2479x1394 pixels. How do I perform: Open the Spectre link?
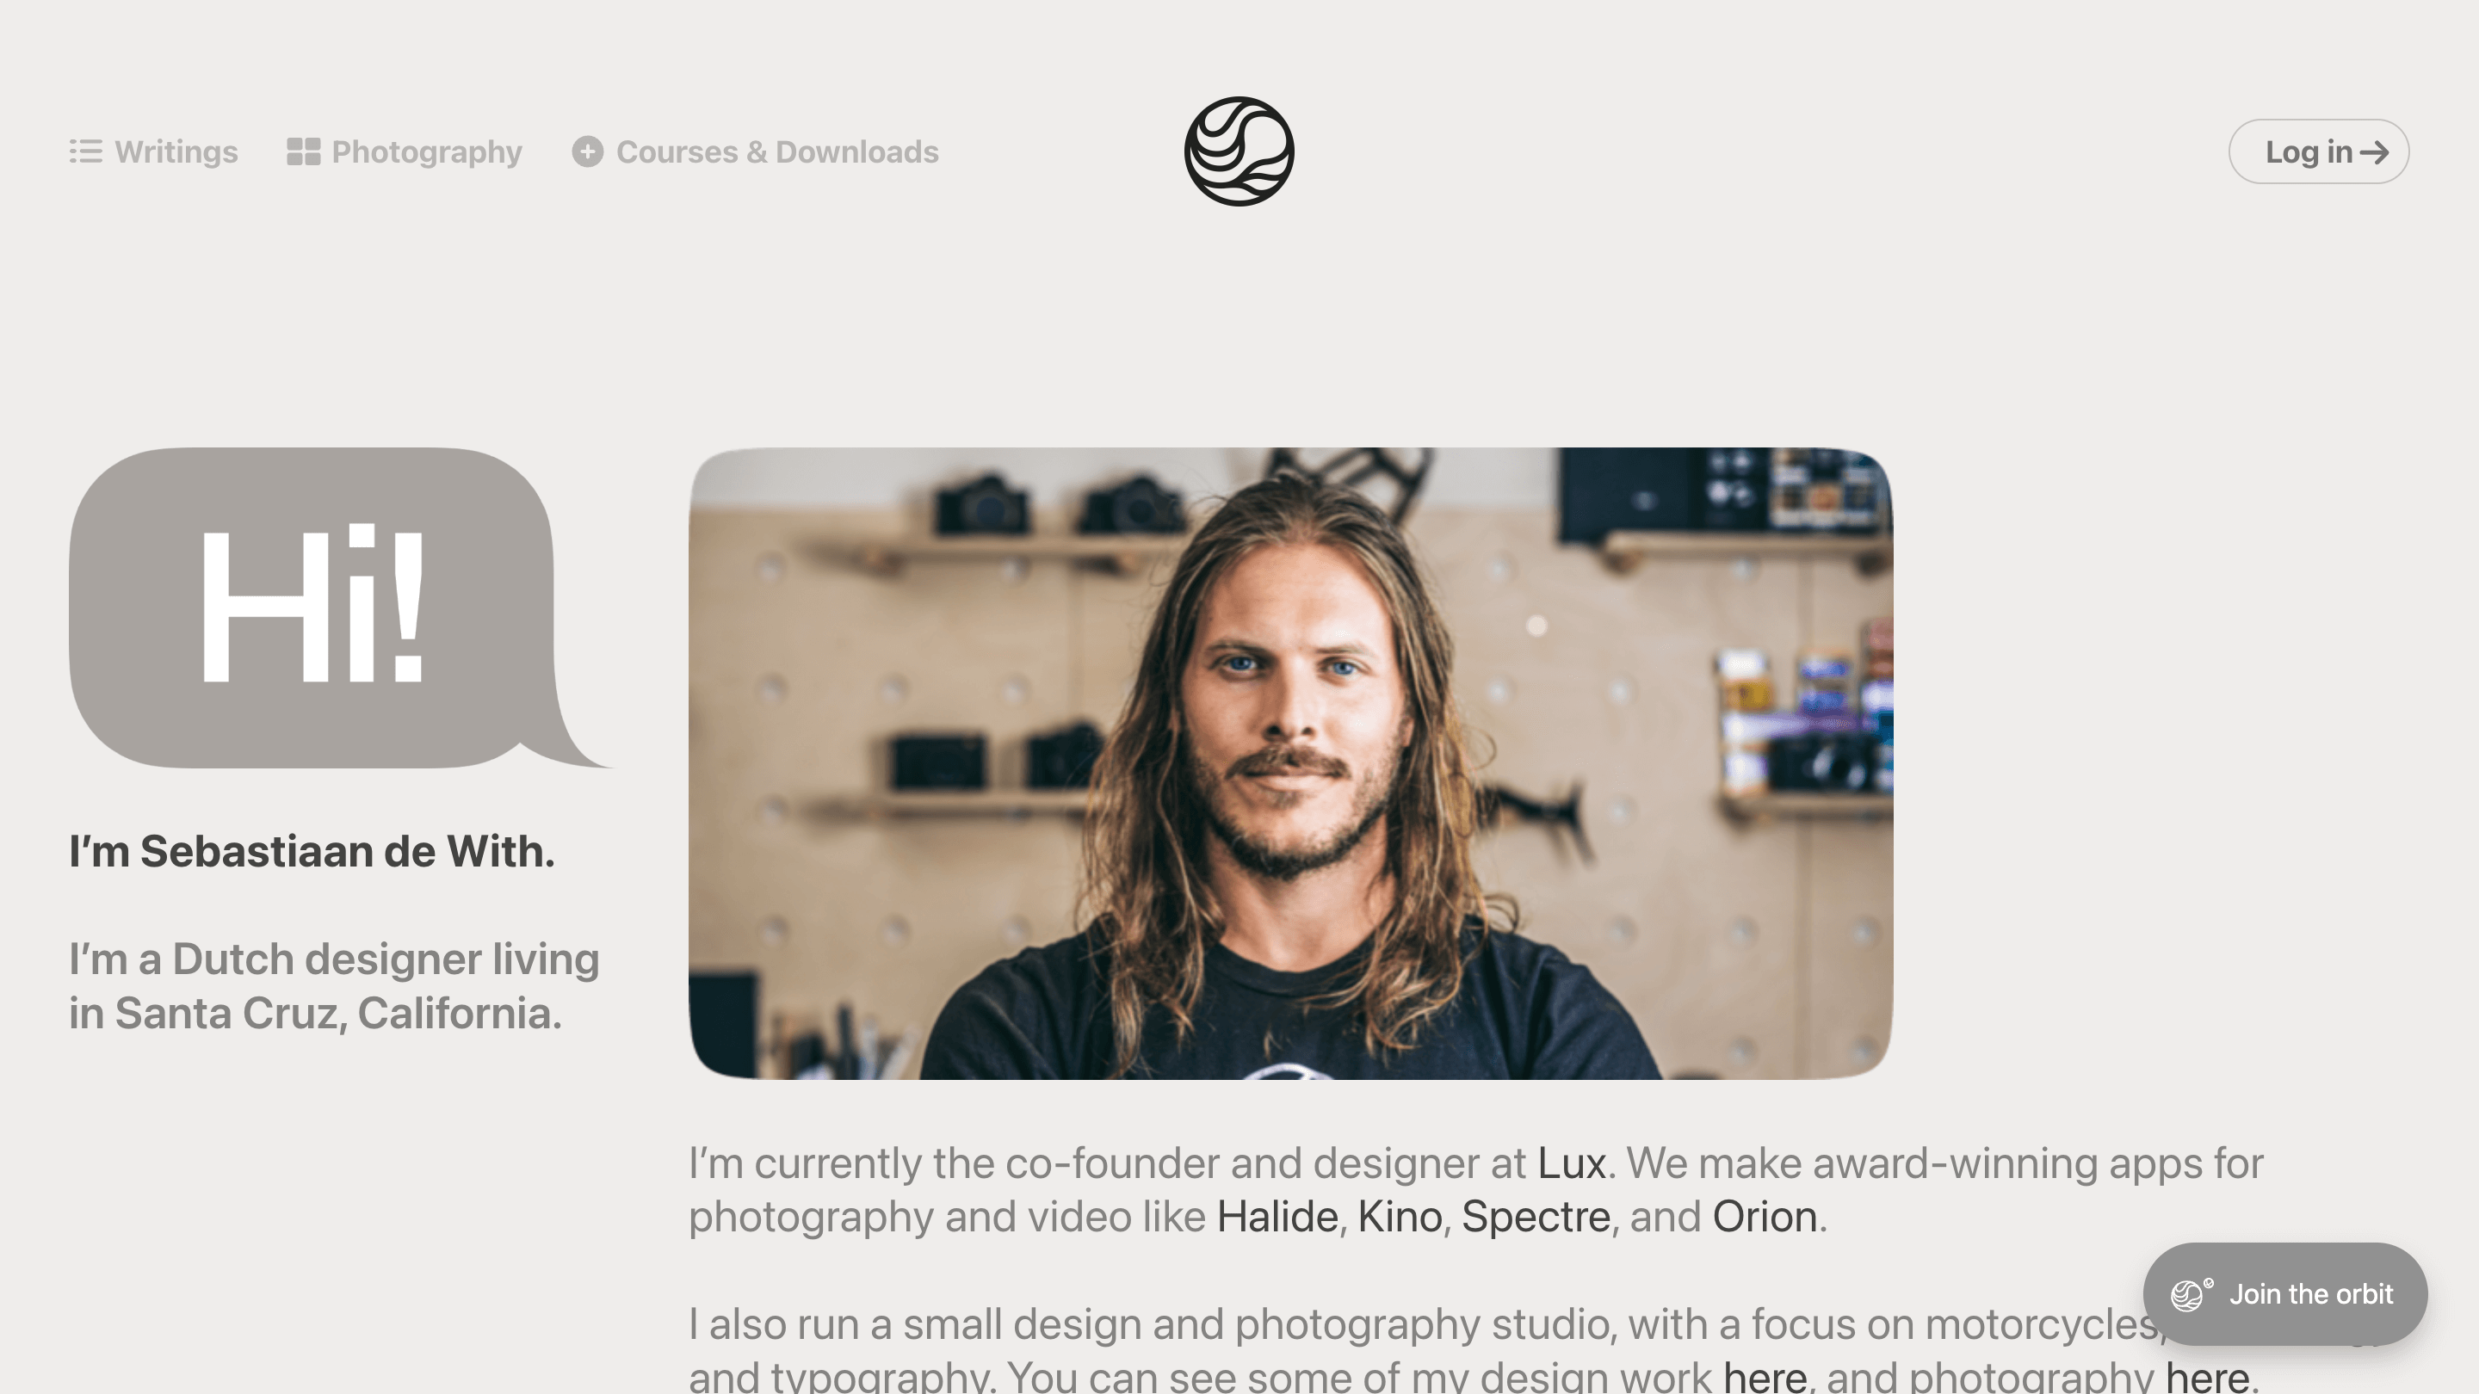[x=1536, y=1216]
